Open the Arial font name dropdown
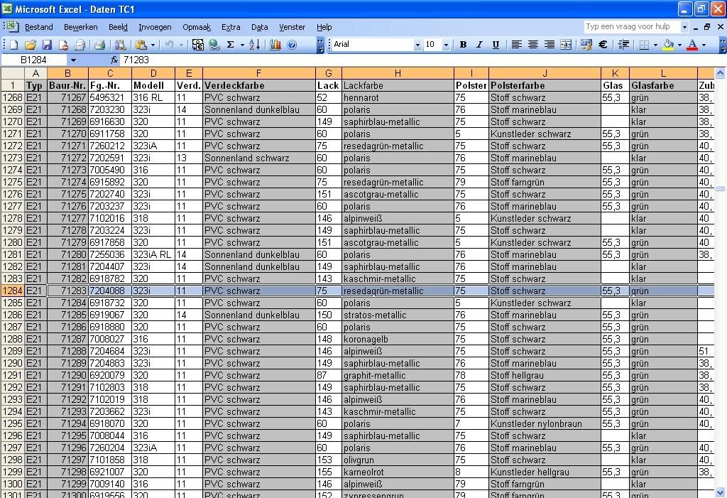 click(x=417, y=45)
